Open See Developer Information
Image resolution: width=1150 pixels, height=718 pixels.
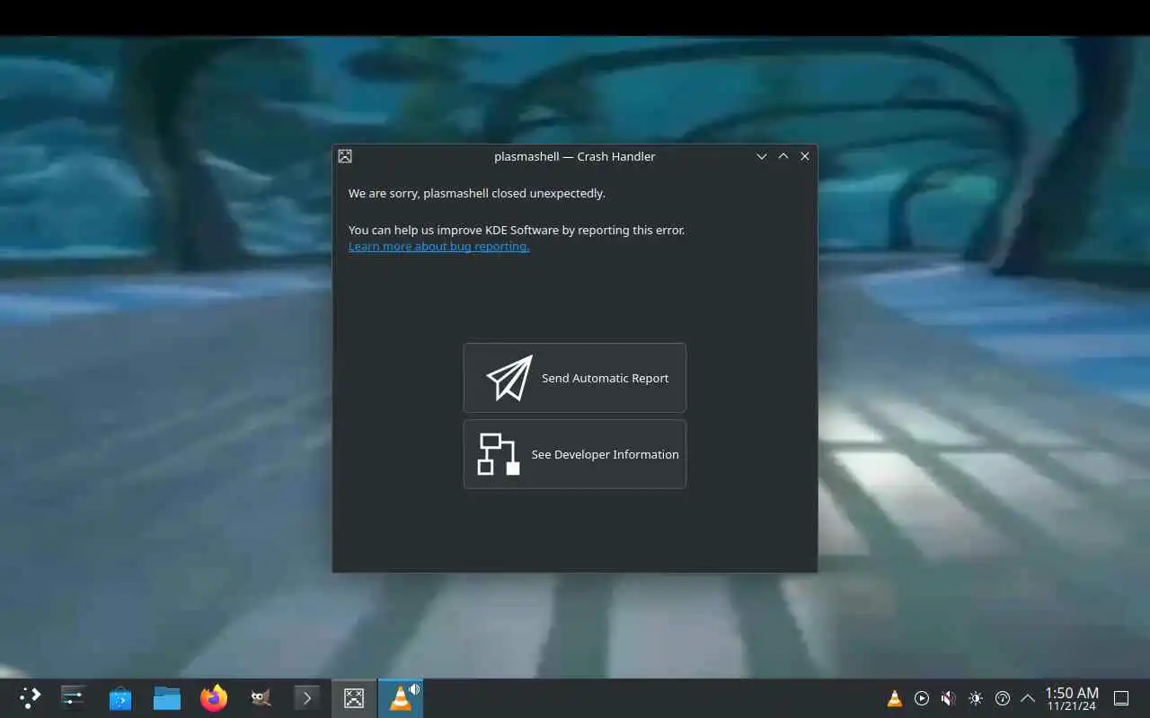(574, 454)
